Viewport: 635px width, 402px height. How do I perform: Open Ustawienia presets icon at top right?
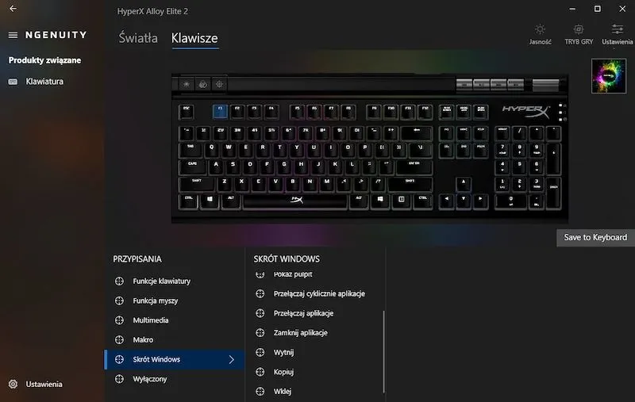(618, 34)
